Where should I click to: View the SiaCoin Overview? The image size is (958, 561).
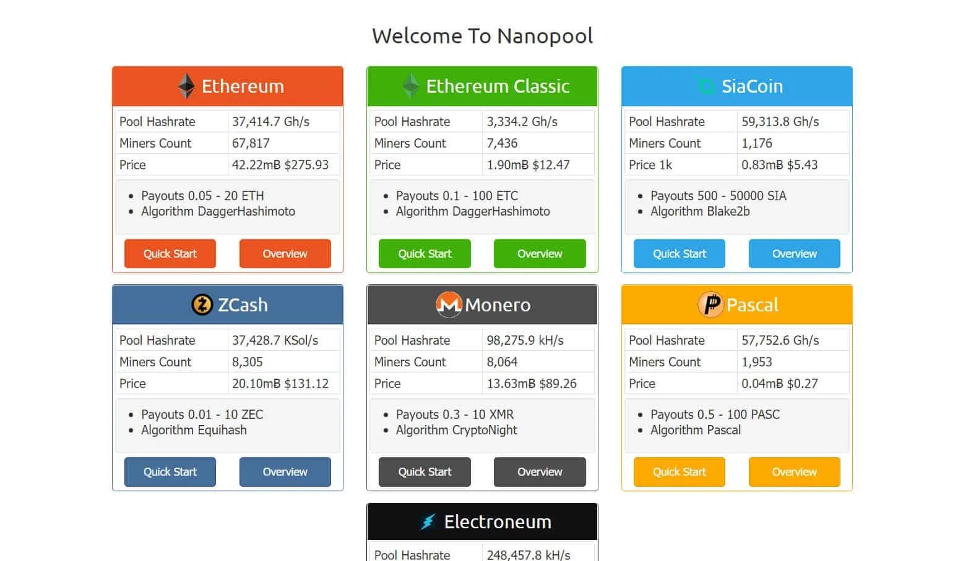[794, 253]
